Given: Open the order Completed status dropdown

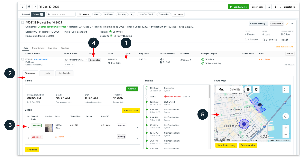Looking at the screenshot, I should point(277,24).
